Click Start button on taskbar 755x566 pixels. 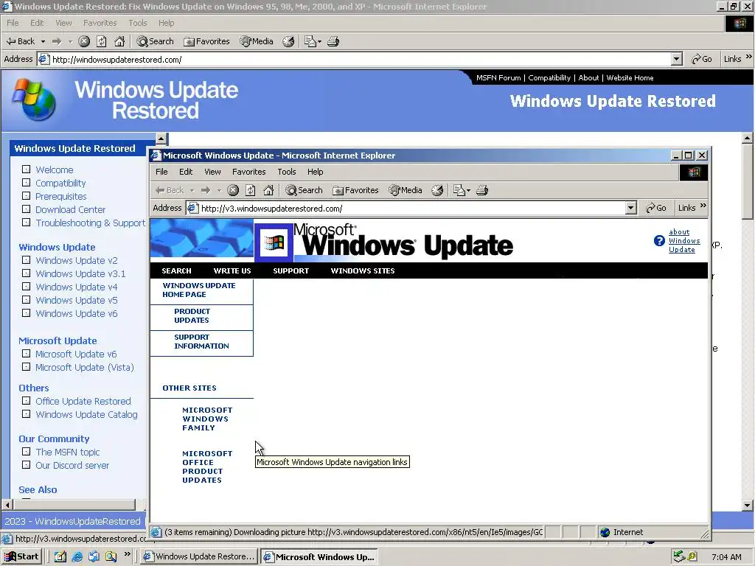click(21, 556)
